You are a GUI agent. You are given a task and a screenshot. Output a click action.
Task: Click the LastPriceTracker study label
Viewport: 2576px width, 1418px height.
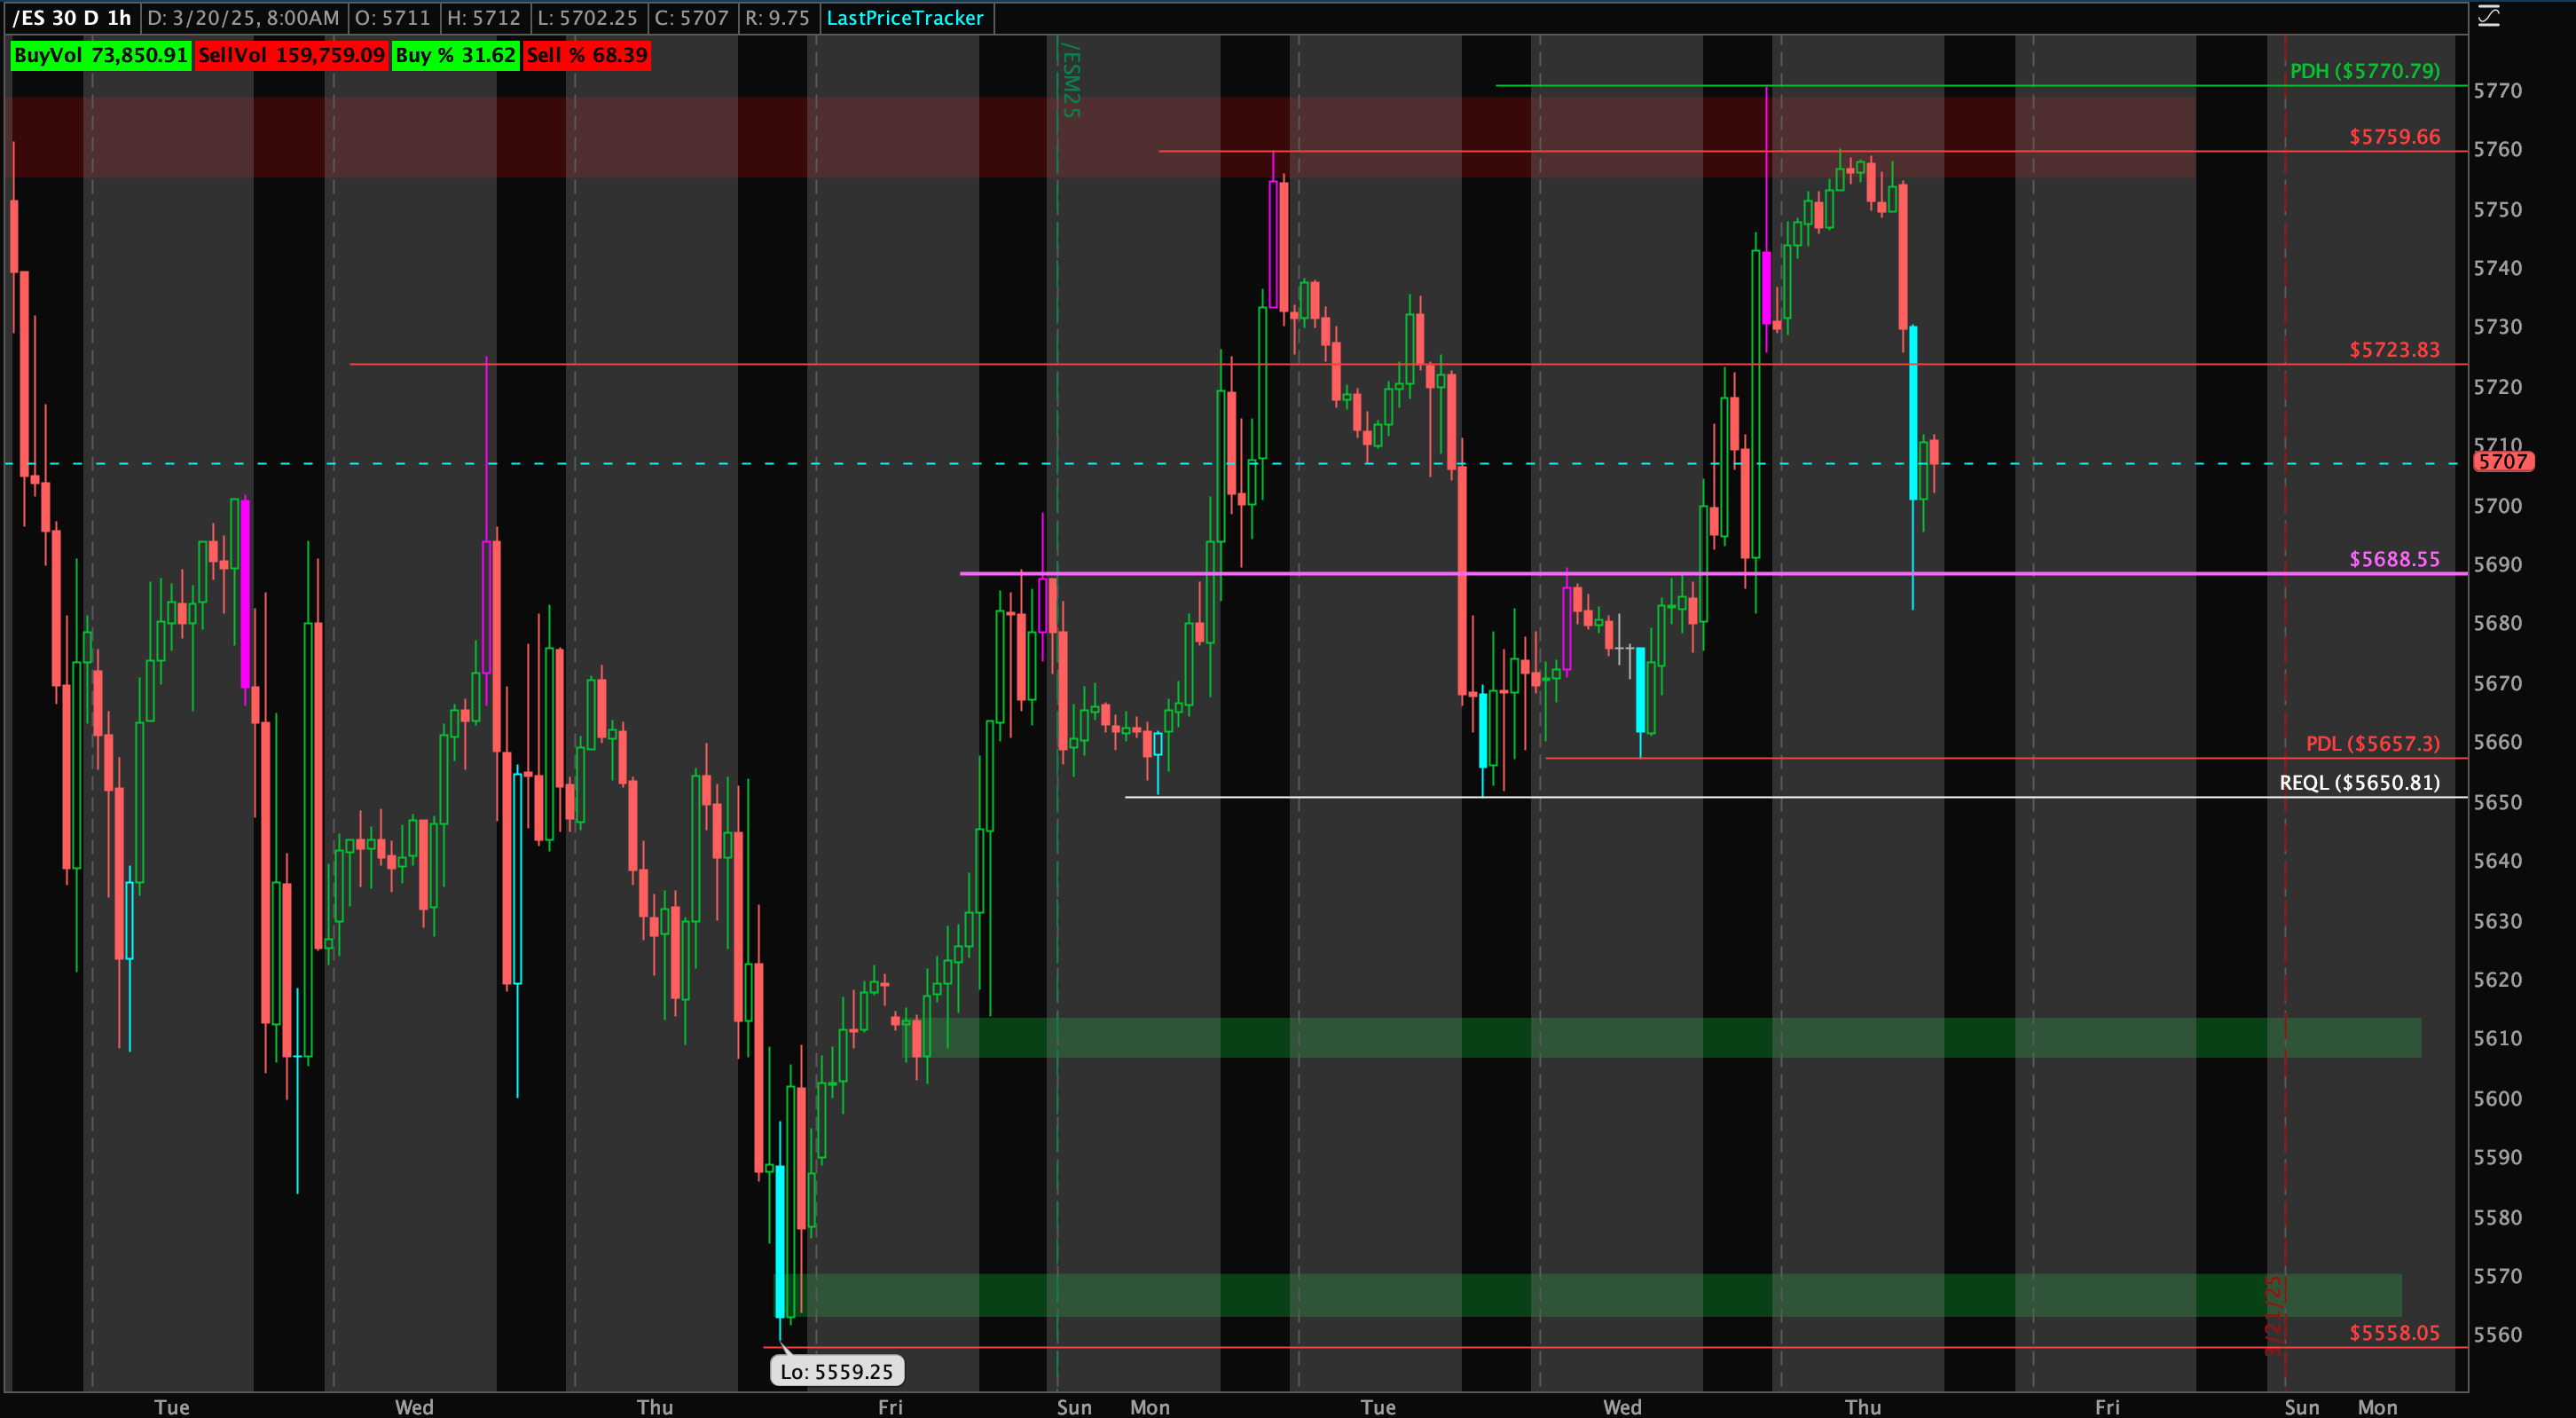pos(905,17)
